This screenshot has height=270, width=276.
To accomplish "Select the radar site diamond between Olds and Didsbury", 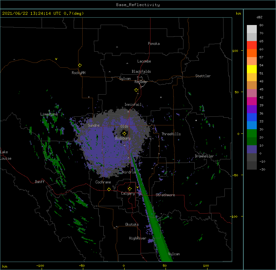I will click(x=124, y=134).
